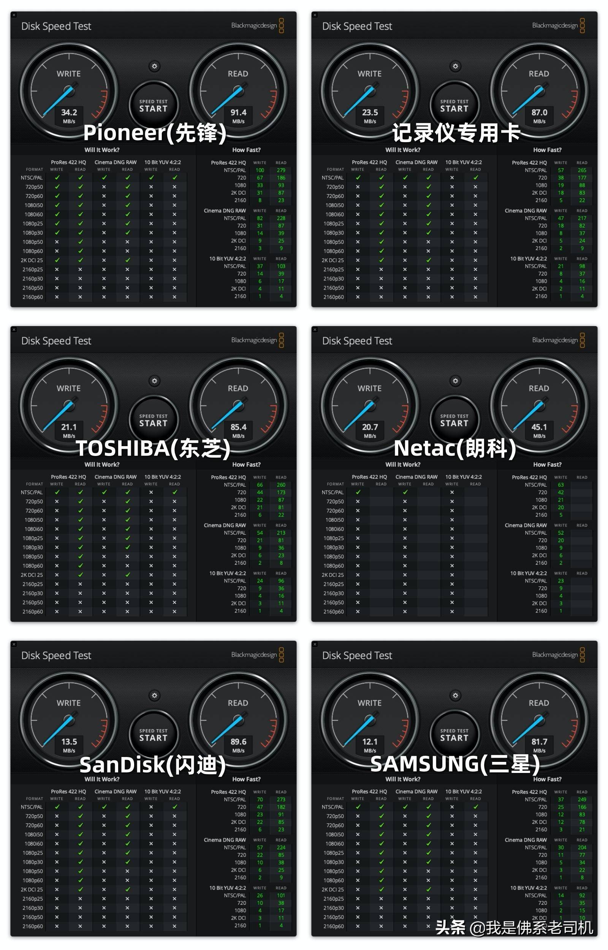Click Blackmagicdesign logo in SAMSUNG window
The height and width of the screenshot is (950, 608).
558,655
